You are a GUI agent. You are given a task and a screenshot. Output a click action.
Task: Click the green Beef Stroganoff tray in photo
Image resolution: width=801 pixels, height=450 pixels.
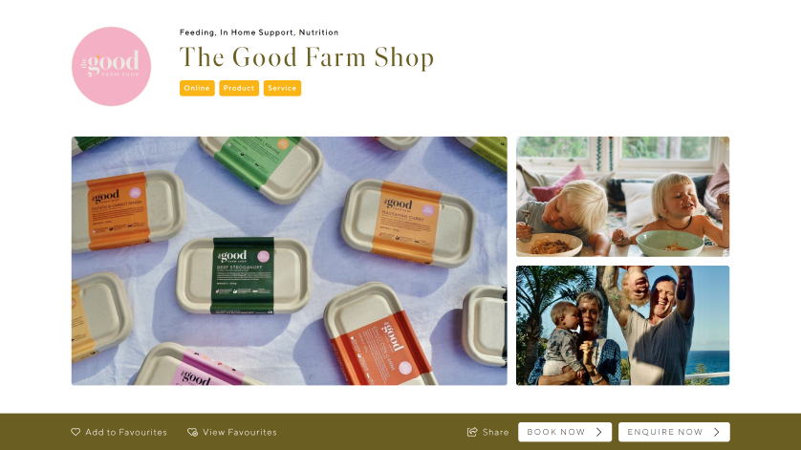[x=243, y=276]
